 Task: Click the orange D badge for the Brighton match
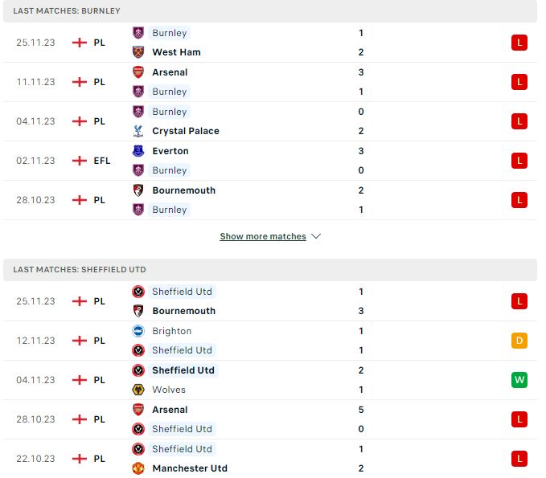pyautogui.click(x=519, y=341)
